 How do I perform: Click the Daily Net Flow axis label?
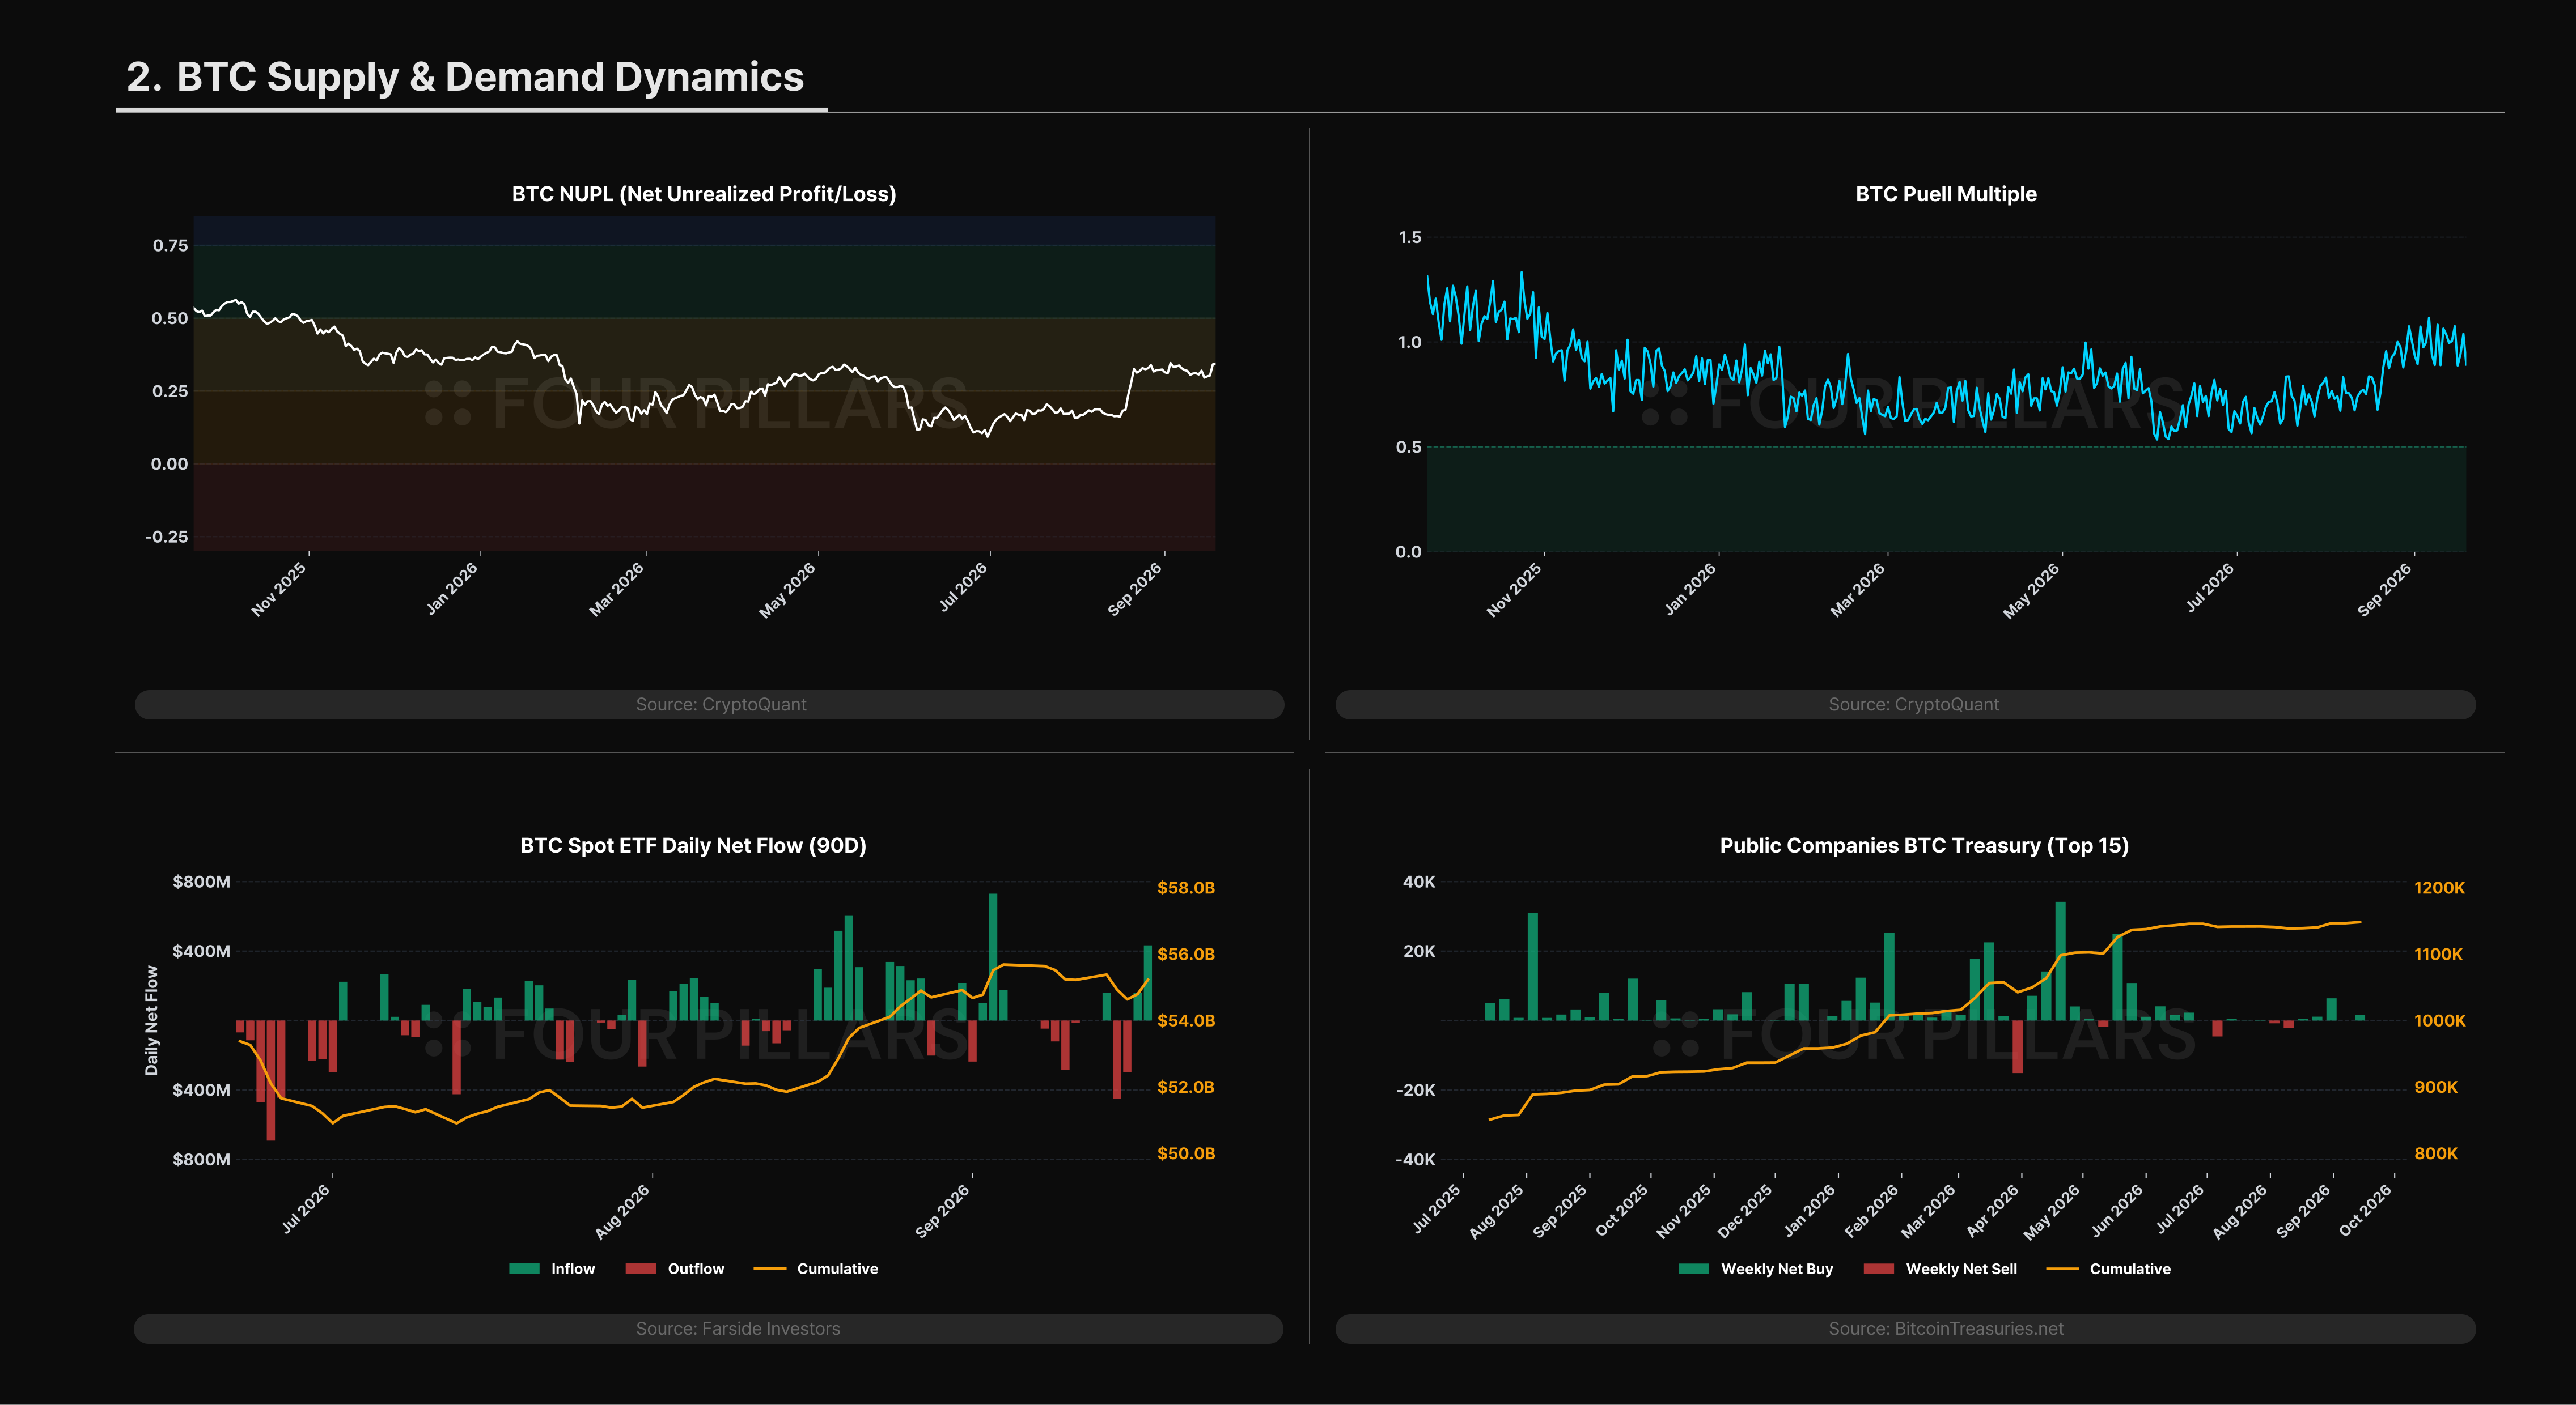tap(152, 1020)
